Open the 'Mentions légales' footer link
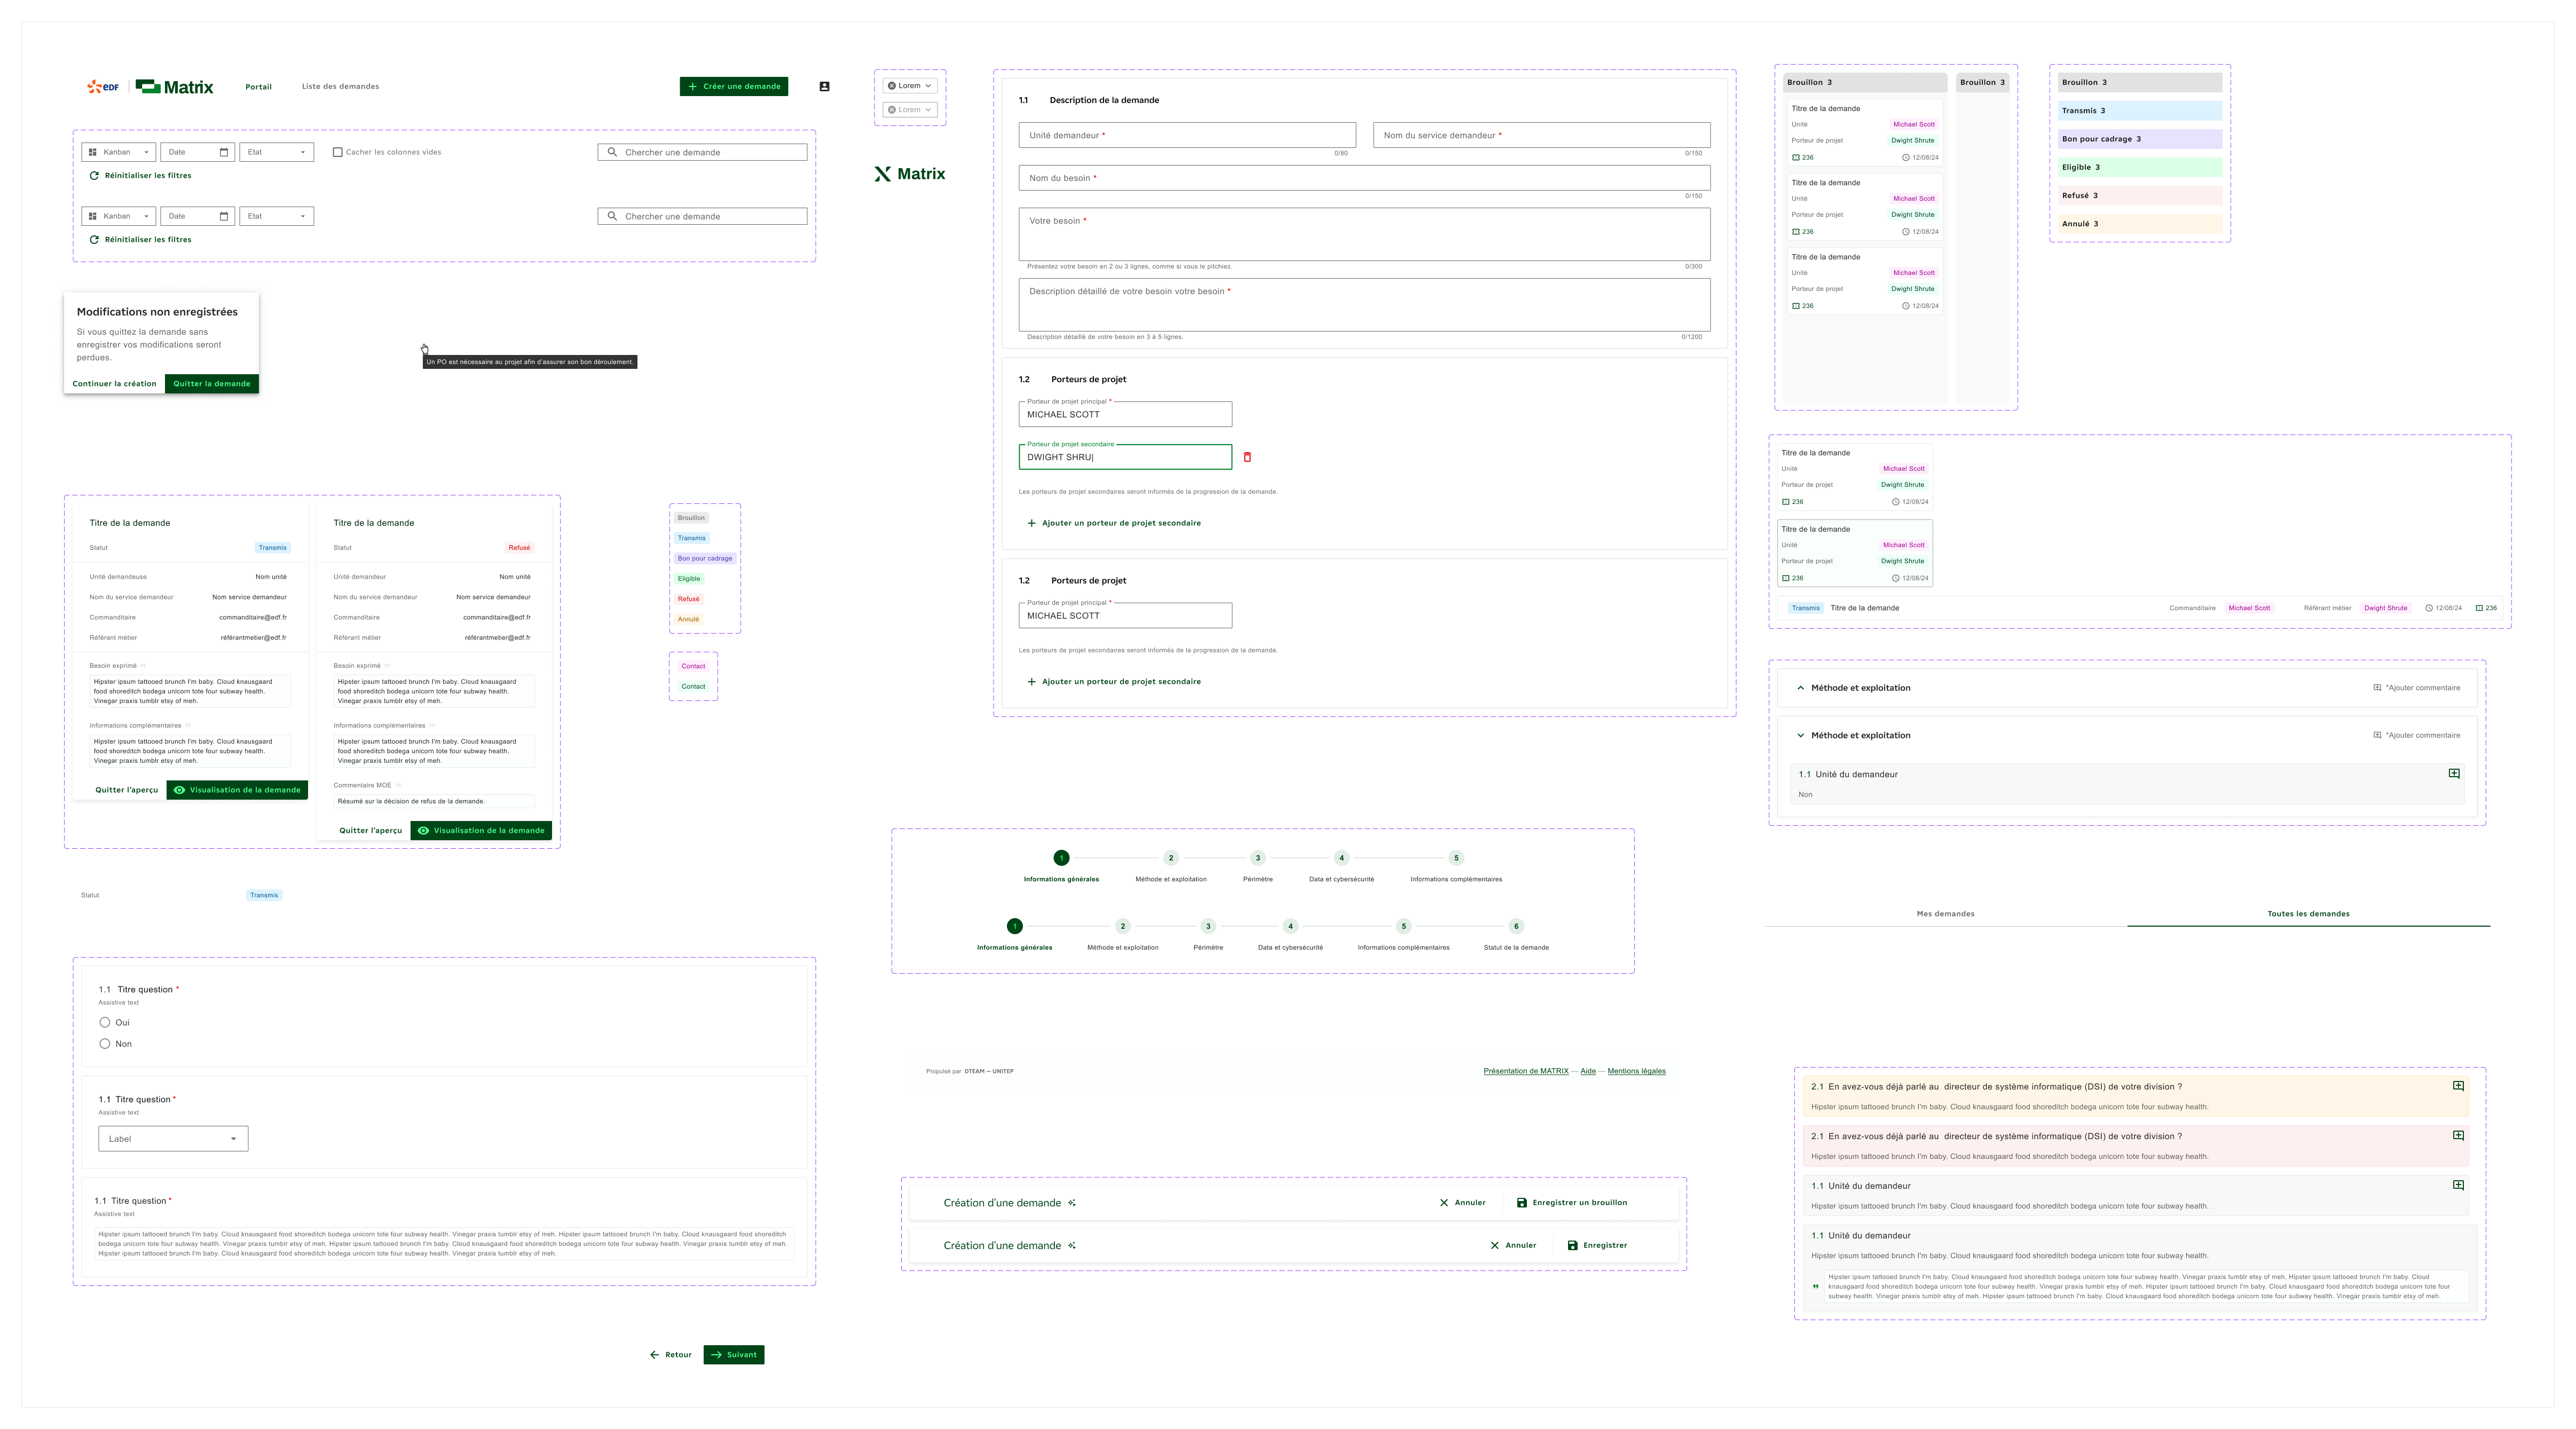The image size is (2576, 1429). pos(1636,1071)
